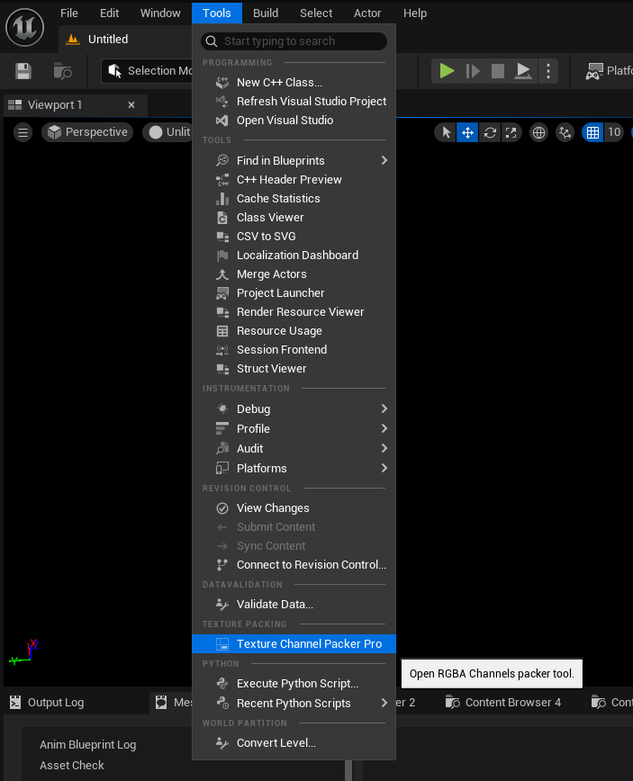Choose New C++ Class menu item

[294, 83]
